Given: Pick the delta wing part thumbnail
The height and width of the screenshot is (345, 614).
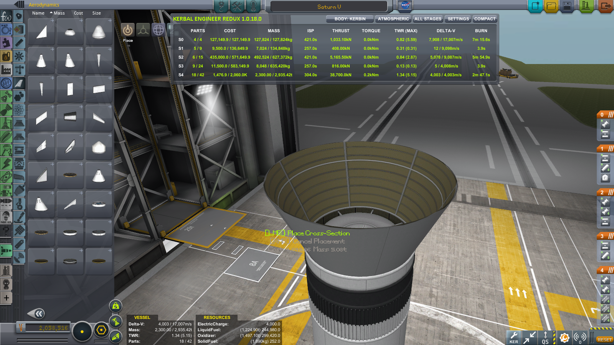Looking at the screenshot, I should (x=41, y=32).
